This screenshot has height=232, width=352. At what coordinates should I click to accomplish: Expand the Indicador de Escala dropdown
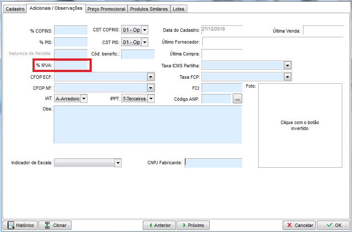(x=118, y=163)
